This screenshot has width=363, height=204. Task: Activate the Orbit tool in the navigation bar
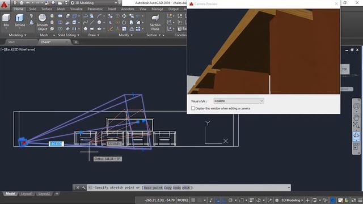[x=356, y=135]
